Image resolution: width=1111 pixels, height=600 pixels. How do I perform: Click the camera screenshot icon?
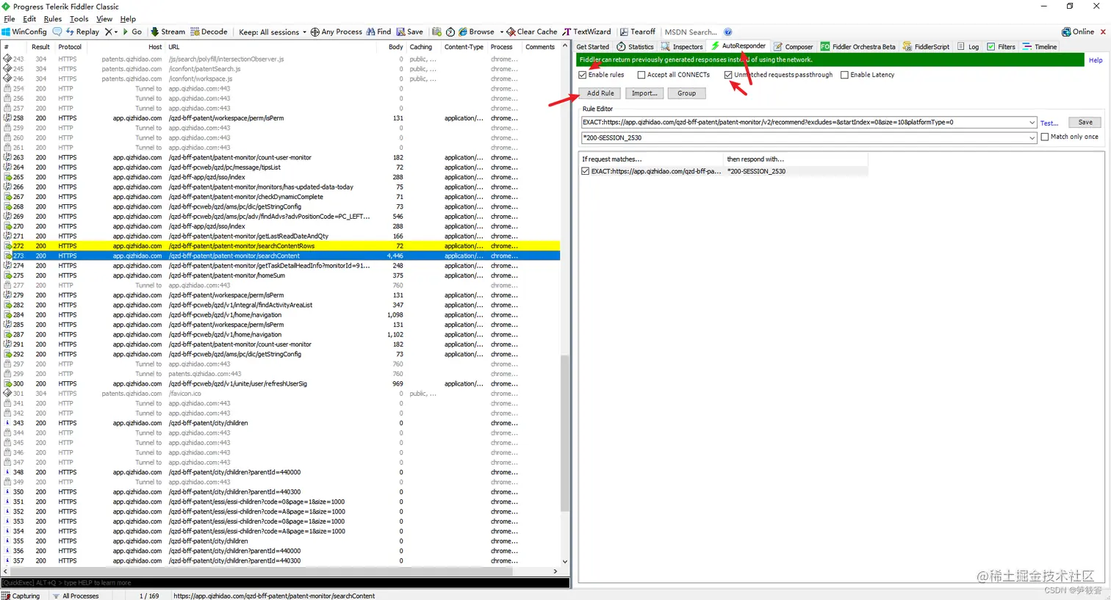point(436,32)
